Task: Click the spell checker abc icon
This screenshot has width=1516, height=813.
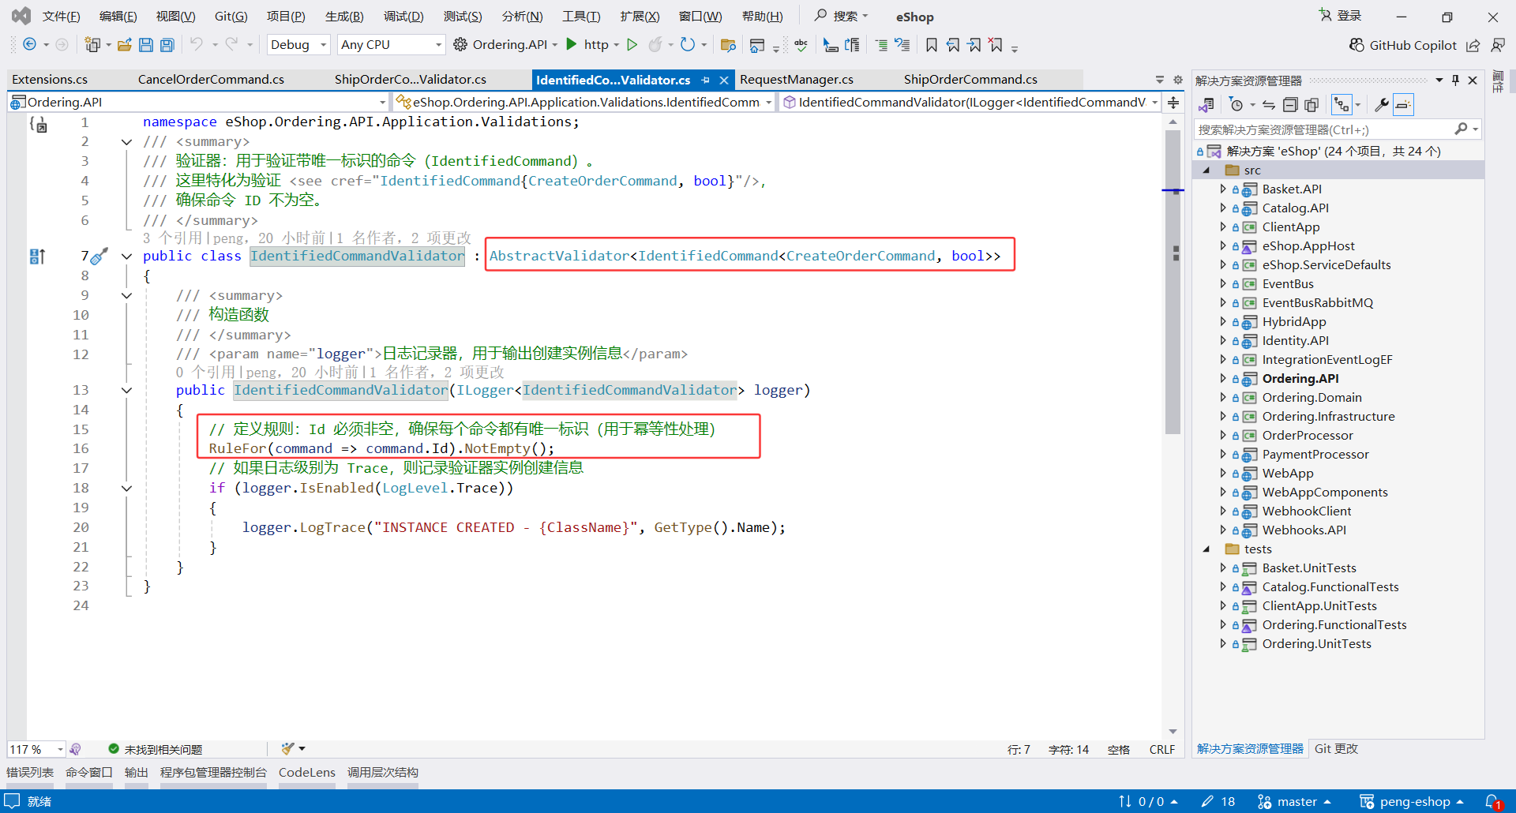Action: point(801,45)
